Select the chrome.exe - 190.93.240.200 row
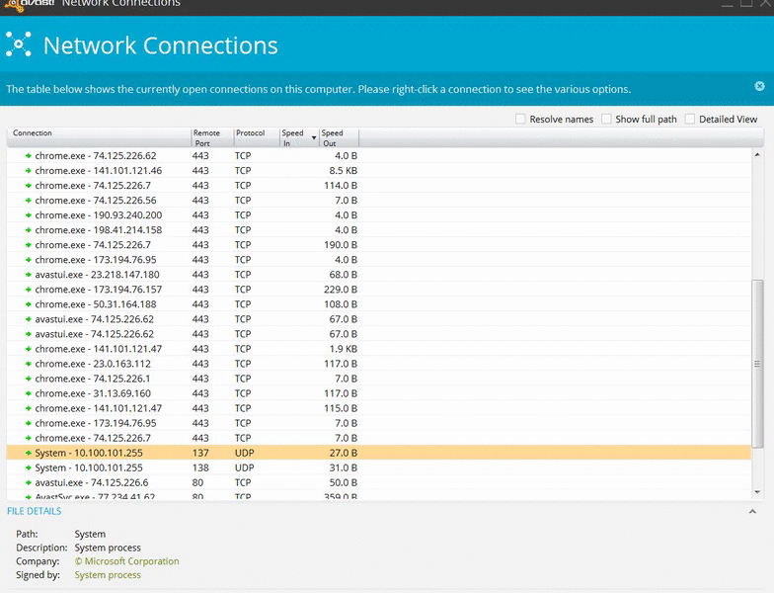 pyautogui.click(x=379, y=215)
